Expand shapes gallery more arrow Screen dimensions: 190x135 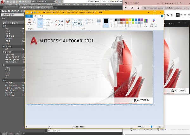click(x=84, y=25)
